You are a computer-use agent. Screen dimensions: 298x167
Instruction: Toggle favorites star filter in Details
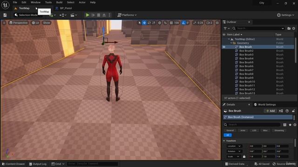[x=290, y=125]
